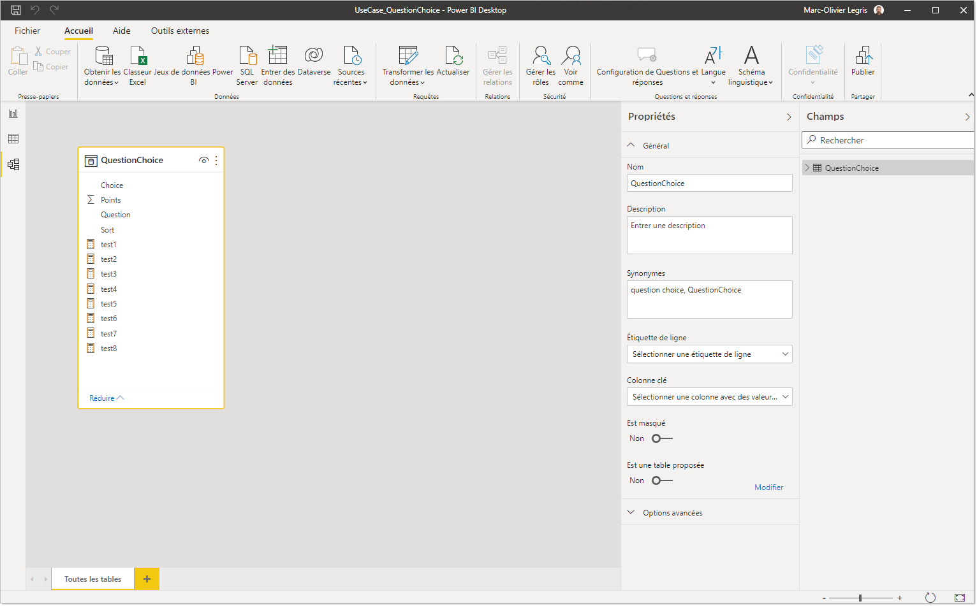Click the Rechercher search field
Screen dimensions: 977x606
[x=888, y=140]
